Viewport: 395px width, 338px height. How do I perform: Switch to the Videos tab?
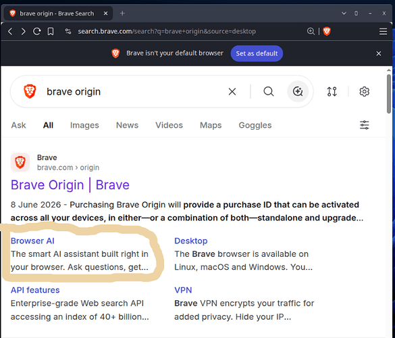click(x=169, y=125)
